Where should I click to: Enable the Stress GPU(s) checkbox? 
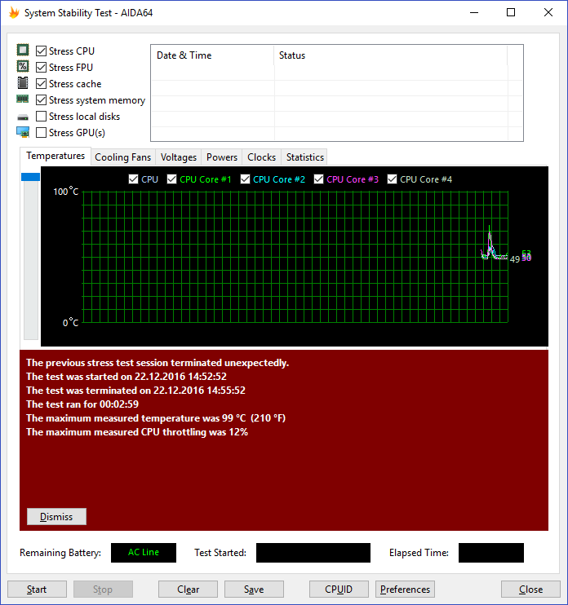click(41, 133)
